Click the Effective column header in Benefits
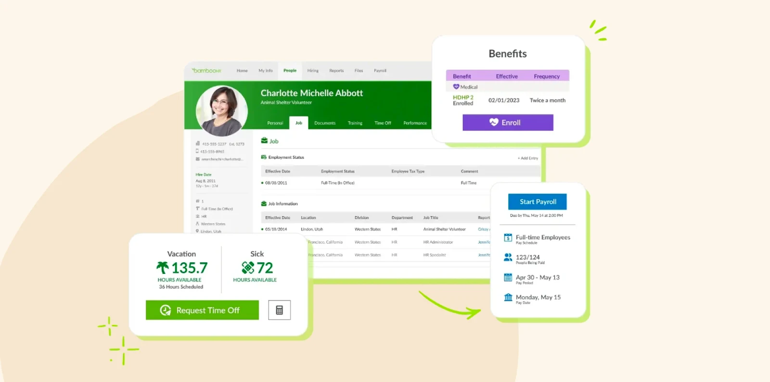 click(x=507, y=76)
